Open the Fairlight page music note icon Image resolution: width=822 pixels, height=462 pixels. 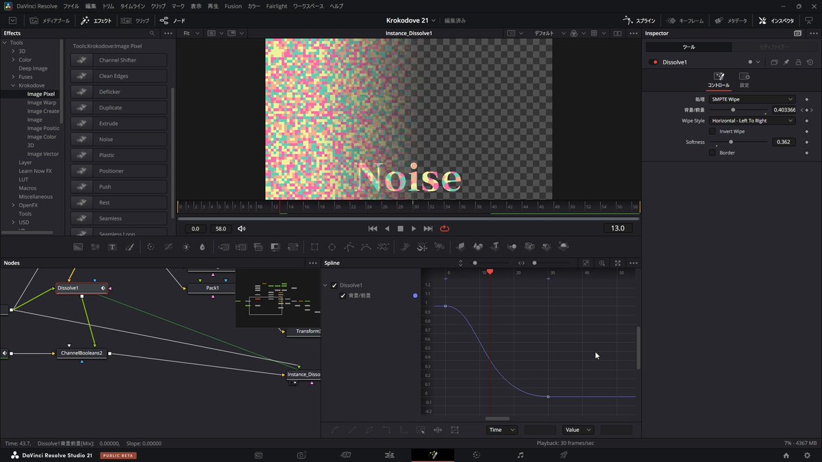click(x=520, y=455)
